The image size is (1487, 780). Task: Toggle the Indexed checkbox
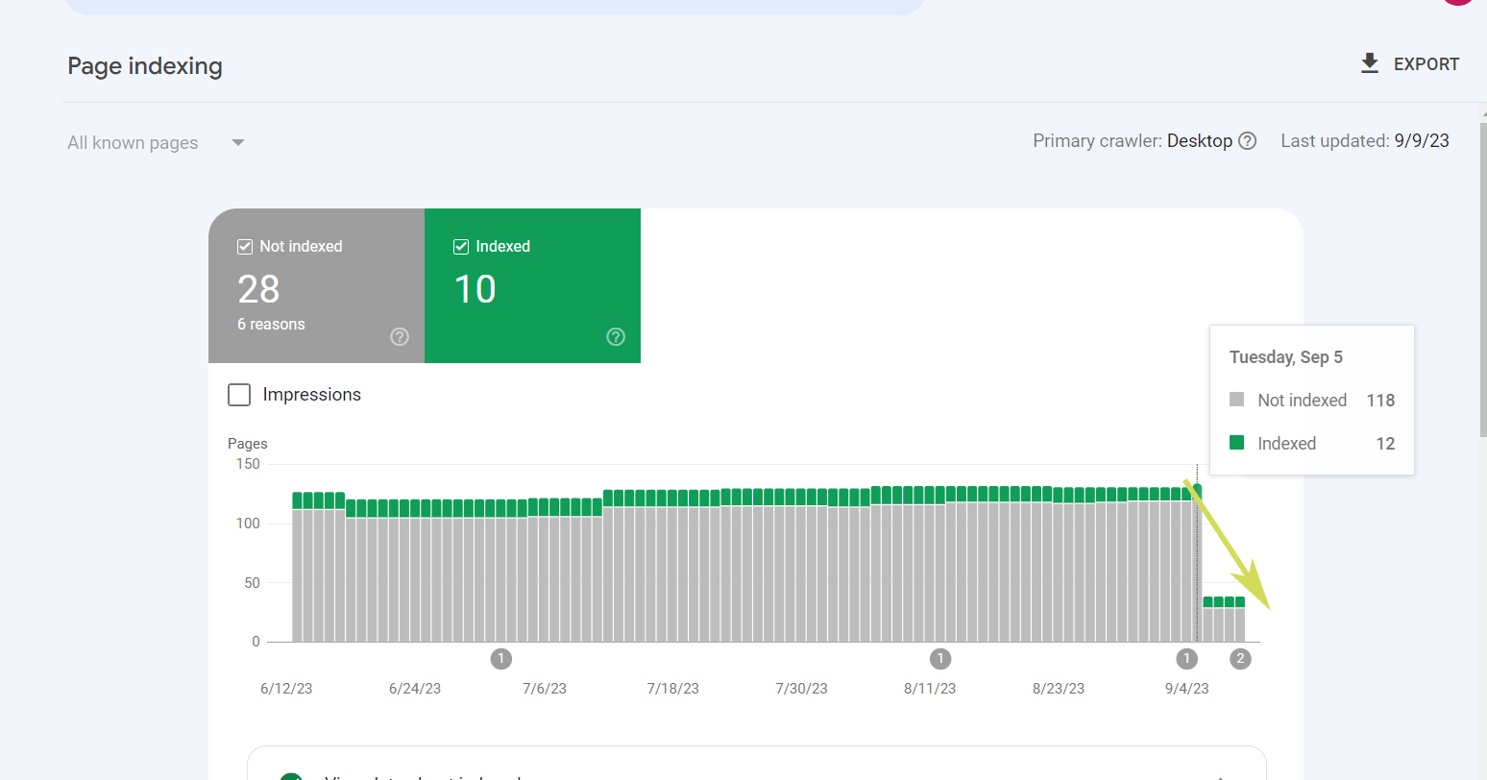coord(461,247)
